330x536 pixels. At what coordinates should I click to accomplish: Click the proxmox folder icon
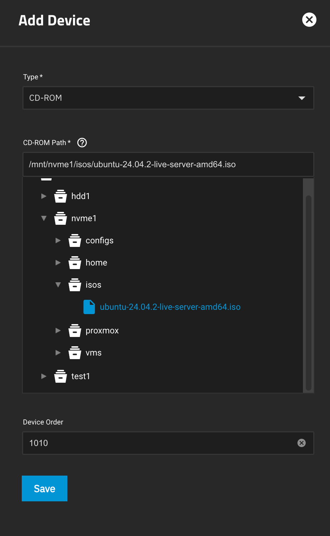click(75, 331)
